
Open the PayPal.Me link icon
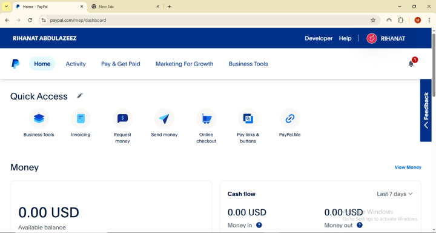[290, 119]
